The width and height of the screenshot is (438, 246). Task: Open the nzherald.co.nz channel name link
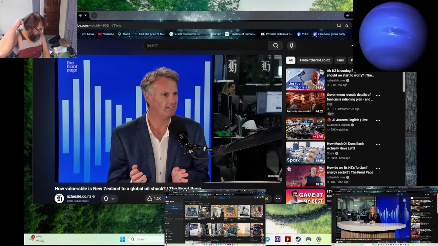pyautogui.click(x=79, y=196)
